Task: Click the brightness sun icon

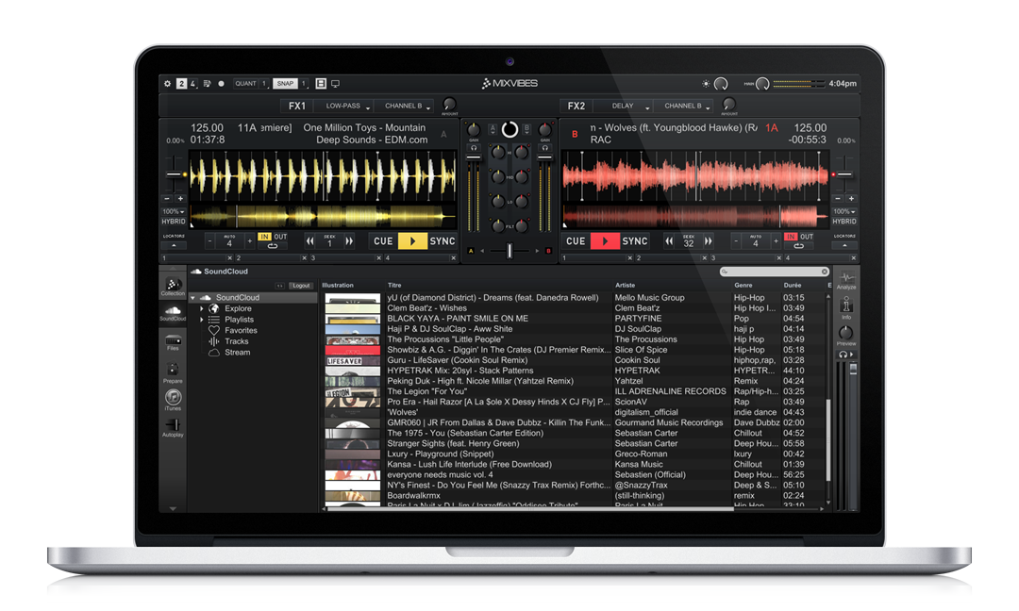Action: tap(707, 84)
